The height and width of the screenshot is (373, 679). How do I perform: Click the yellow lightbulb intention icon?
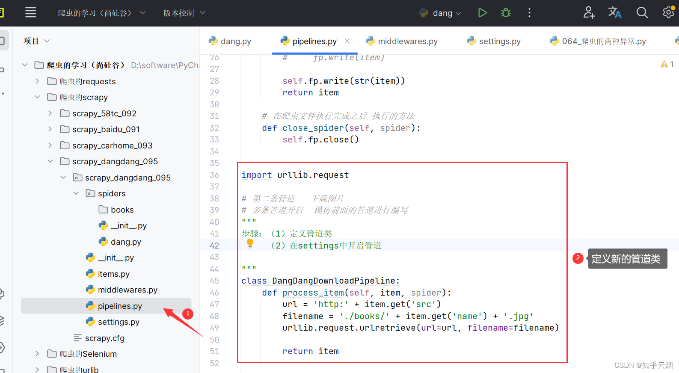[x=250, y=244]
